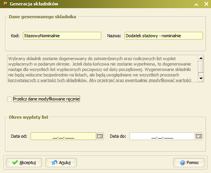This screenshot has width=211, height=173.
Task: Click the 'Przelicz dane modyfikowane ręcznie' label
Action: tap(46, 99)
